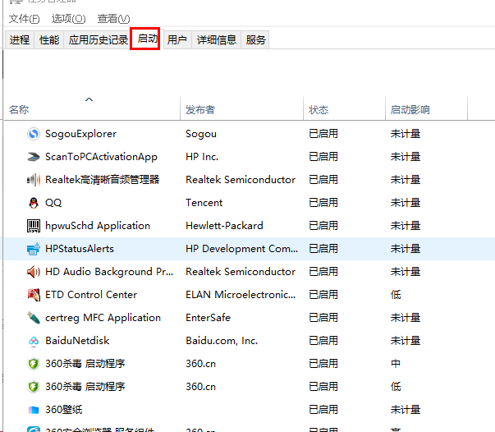Open the 选项(O) menu

click(68, 19)
